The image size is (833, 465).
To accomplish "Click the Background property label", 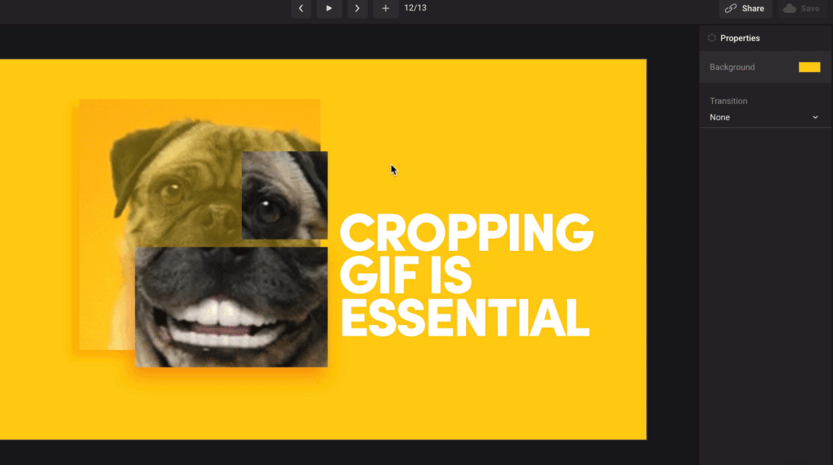I will 732,67.
